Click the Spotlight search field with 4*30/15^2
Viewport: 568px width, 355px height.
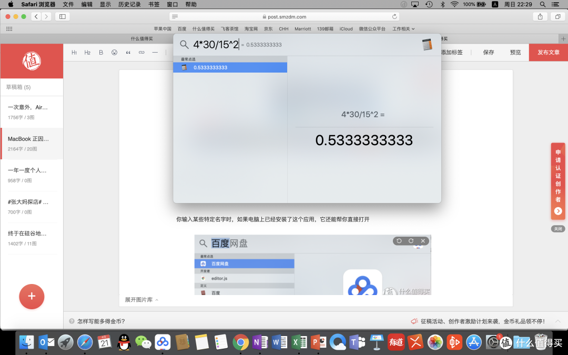point(216,45)
